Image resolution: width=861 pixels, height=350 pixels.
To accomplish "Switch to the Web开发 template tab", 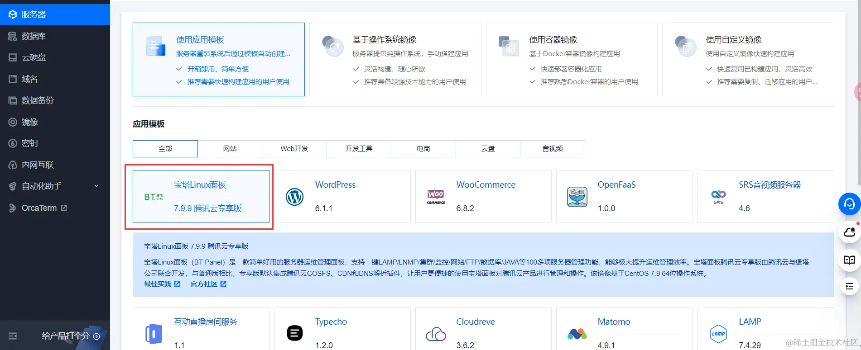I will click(x=294, y=149).
